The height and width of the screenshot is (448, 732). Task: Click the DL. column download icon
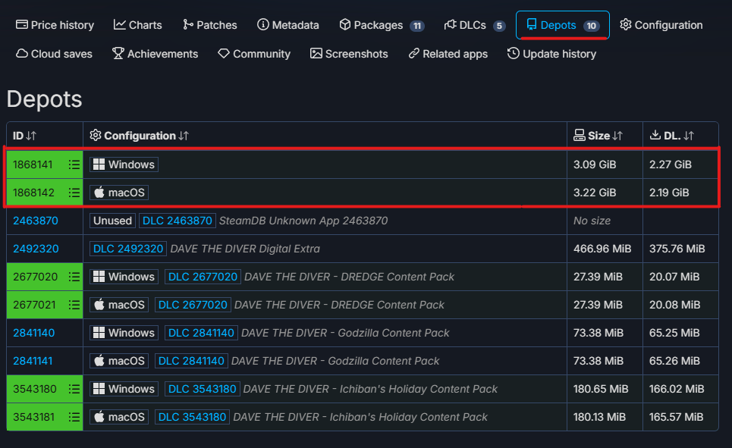pyautogui.click(x=655, y=136)
